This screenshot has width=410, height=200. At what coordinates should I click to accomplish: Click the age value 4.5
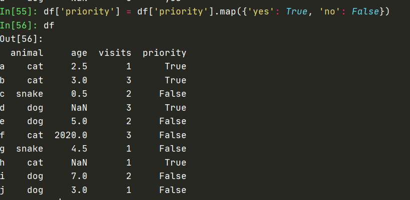[x=79, y=149]
